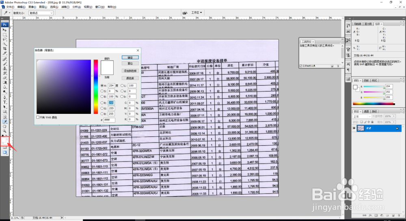Select the Notes tool
This screenshot has width=406, height=221.
(x=4, y=117)
